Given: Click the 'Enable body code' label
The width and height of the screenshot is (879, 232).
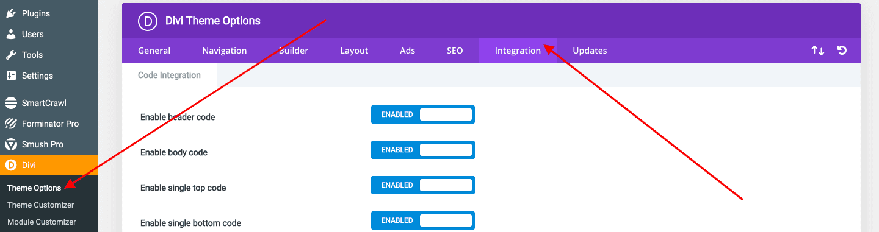Looking at the screenshot, I should [x=174, y=152].
